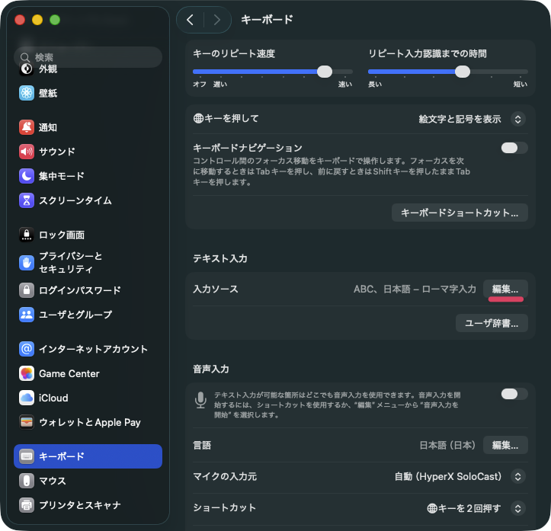Image resolution: width=551 pixels, height=531 pixels.
Task: Click Game Center sidebar label
Action: coord(69,373)
